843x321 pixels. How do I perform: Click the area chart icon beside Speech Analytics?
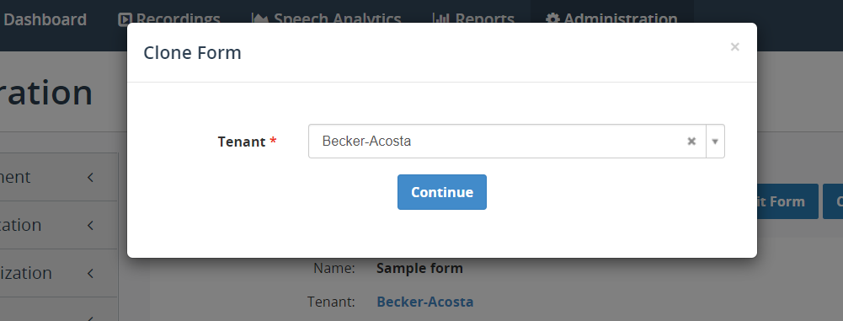(x=260, y=19)
